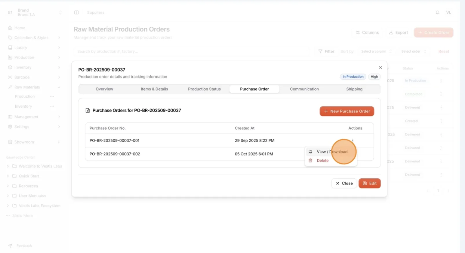
Task: Open the Select a column dropdown
Action: pos(376,52)
